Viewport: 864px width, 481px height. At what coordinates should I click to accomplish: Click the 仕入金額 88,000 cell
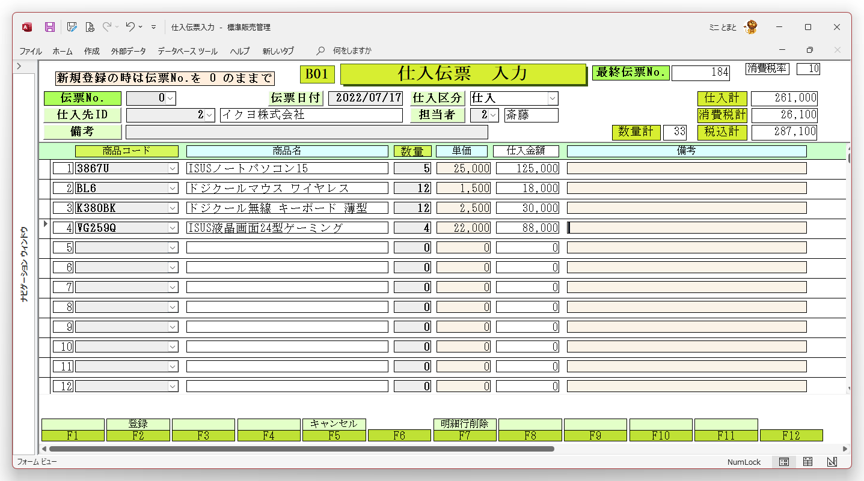527,228
